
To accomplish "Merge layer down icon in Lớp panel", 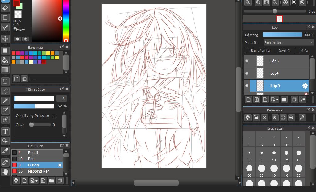I will [303, 99].
